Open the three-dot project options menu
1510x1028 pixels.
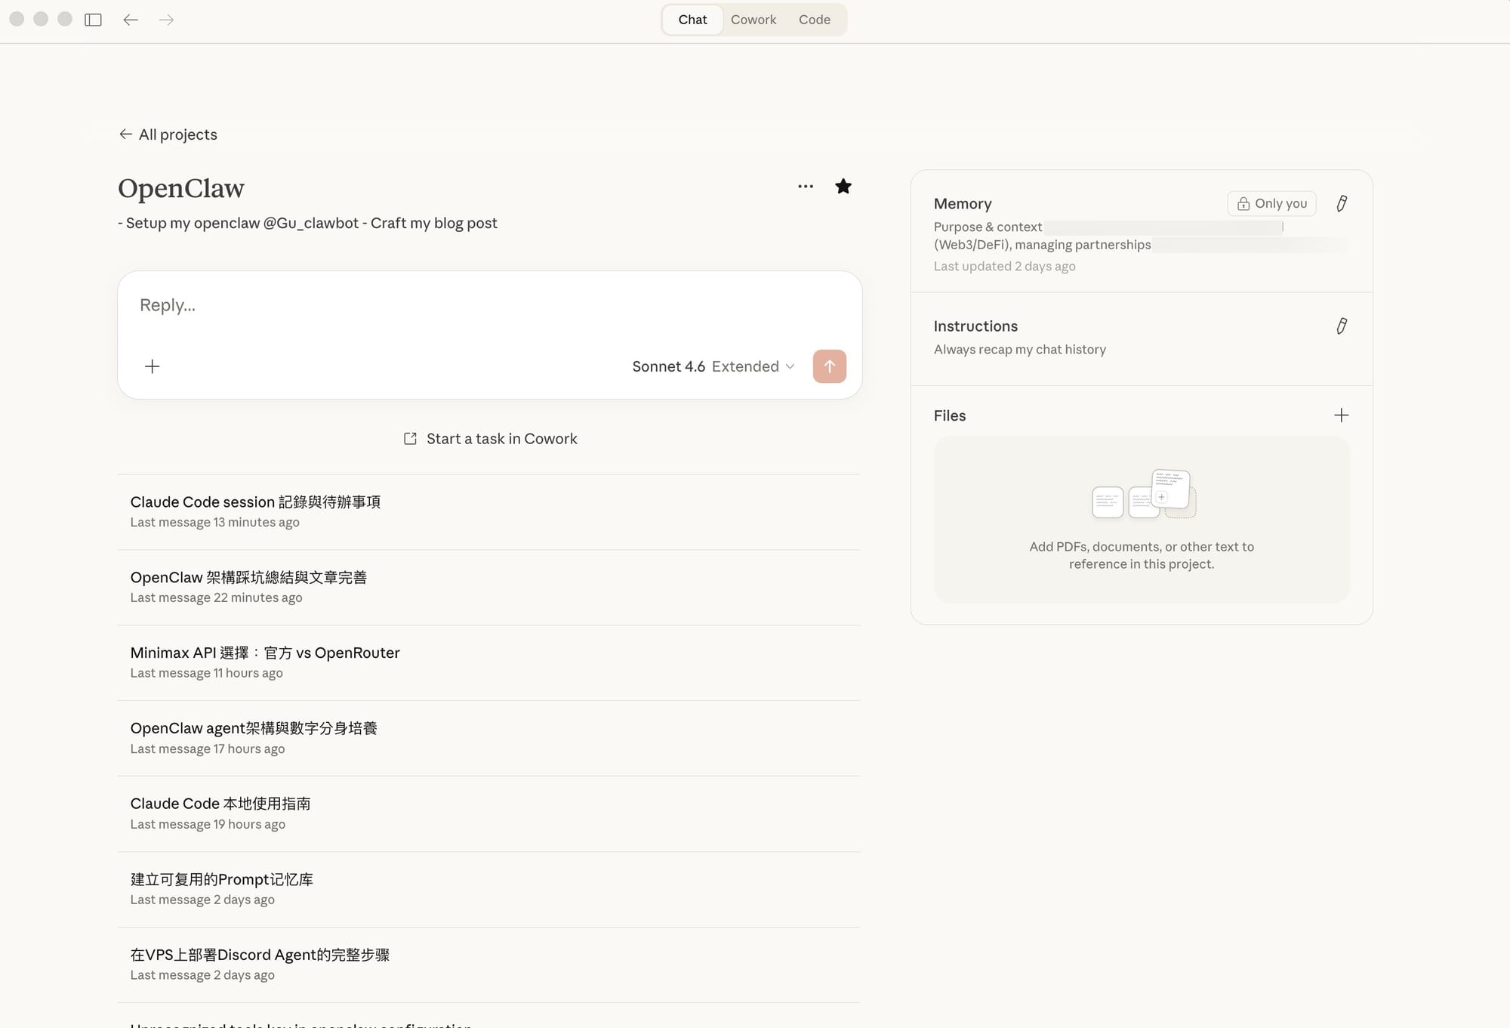pyautogui.click(x=806, y=187)
